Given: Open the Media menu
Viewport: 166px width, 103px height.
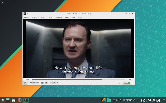Looking at the screenshot, I should (26, 18).
